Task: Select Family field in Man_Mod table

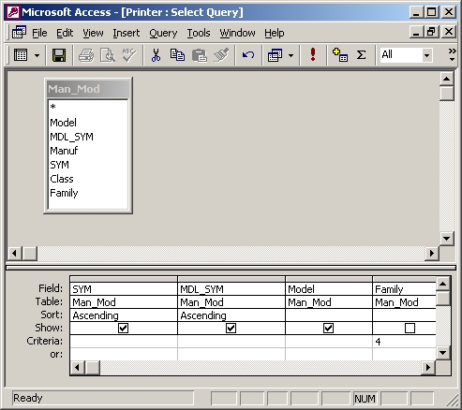Action: pyautogui.click(x=88, y=193)
